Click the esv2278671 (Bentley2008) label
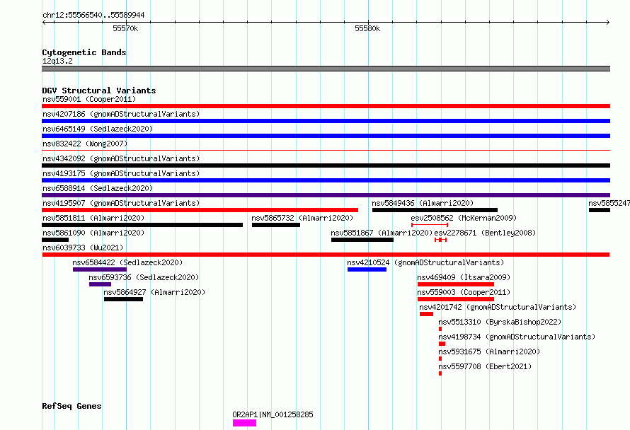 click(x=485, y=233)
